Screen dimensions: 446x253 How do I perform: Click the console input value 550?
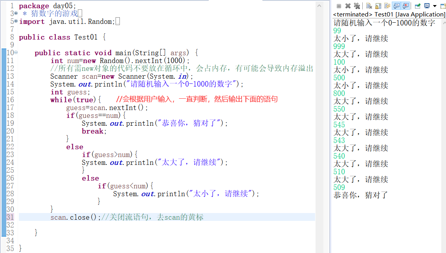[x=339, y=109]
